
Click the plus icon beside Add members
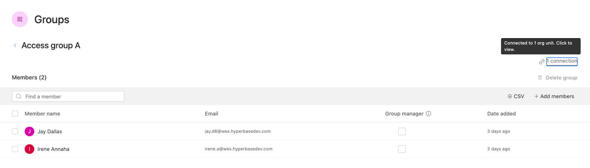[537, 96]
